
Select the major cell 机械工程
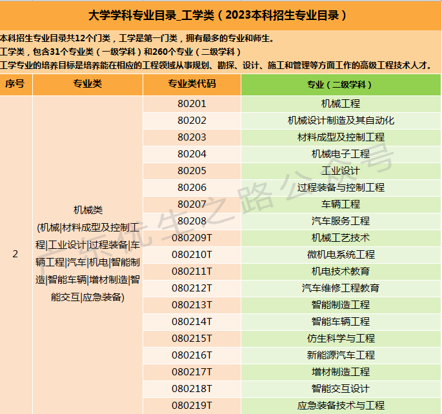pos(341,104)
